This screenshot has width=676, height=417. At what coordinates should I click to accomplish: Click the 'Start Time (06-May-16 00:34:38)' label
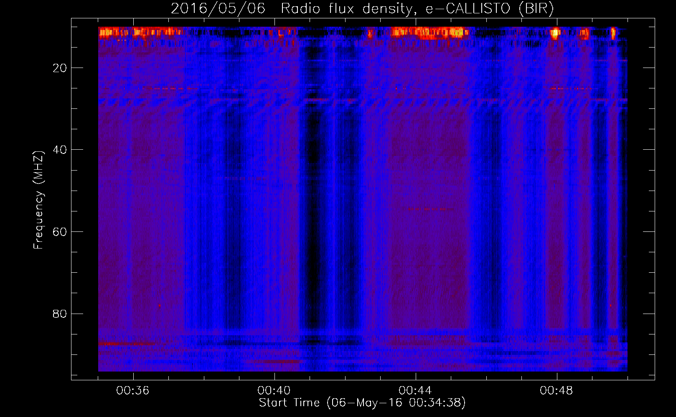click(362, 403)
